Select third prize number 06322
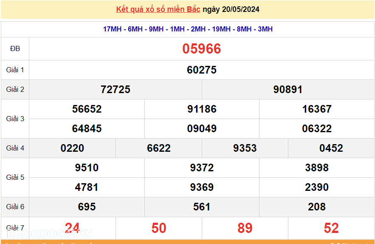The height and width of the screenshot is (244, 375). (317, 128)
